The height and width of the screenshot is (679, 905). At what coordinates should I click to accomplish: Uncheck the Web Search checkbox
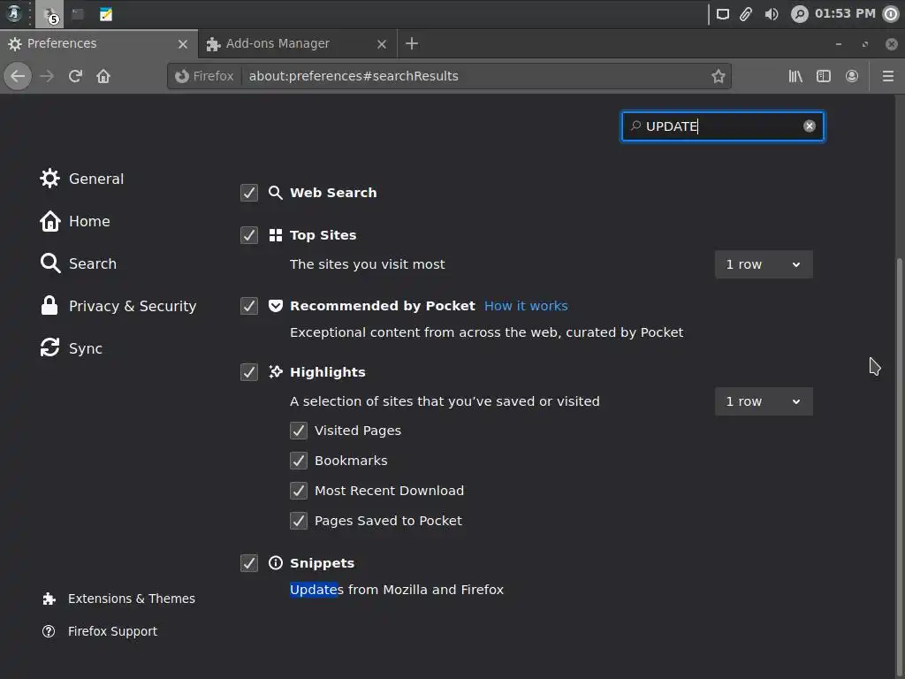(x=249, y=193)
